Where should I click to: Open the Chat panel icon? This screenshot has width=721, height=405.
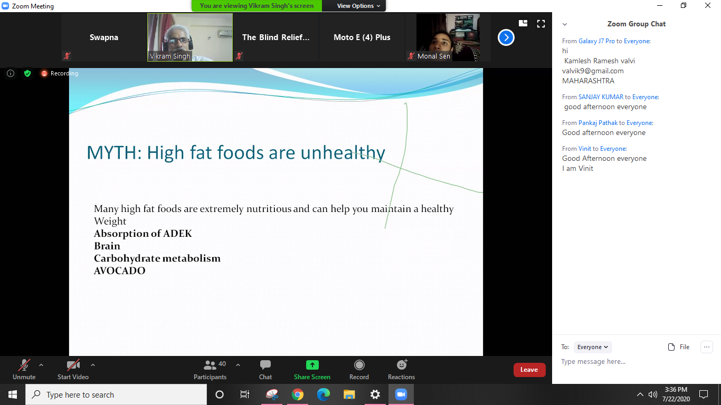(265, 369)
